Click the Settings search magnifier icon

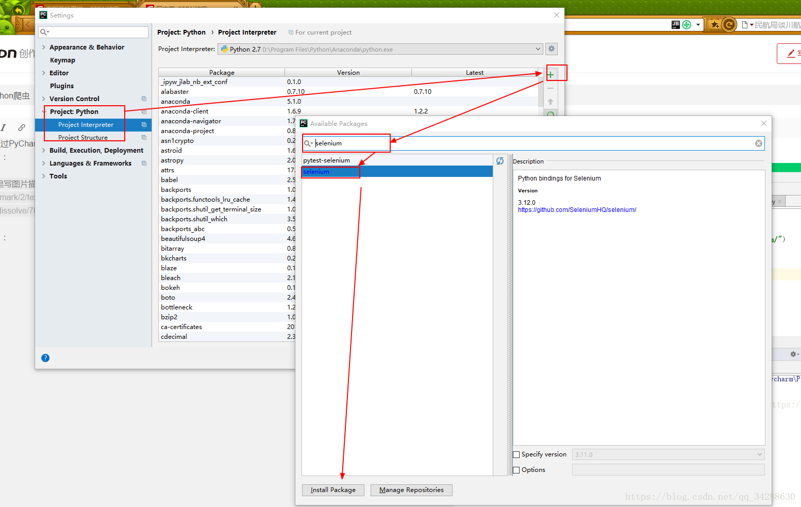44,32
